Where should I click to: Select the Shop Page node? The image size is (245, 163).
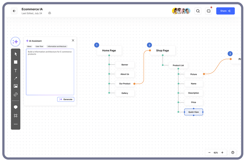pyautogui.click(x=162, y=50)
